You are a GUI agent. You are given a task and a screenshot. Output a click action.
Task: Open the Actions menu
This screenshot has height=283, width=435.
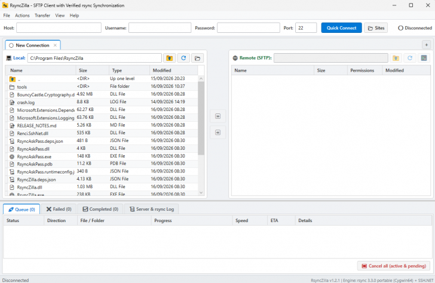[x=22, y=16]
